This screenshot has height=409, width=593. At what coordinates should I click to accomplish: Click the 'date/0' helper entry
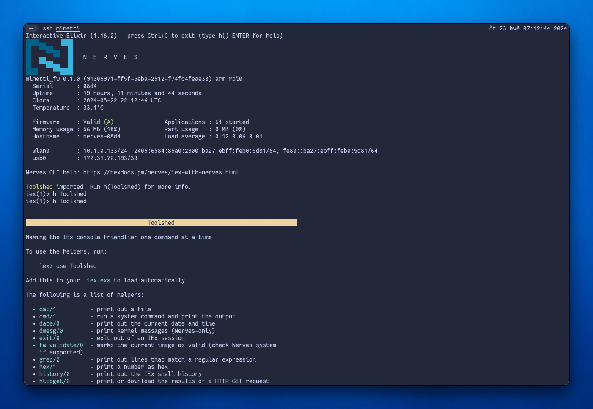click(x=49, y=323)
